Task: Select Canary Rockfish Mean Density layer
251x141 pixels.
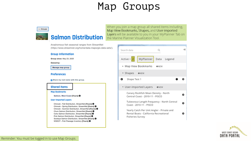Action: point(148,95)
